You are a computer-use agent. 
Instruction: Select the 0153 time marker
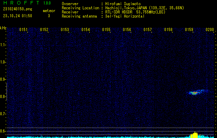click(65, 30)
